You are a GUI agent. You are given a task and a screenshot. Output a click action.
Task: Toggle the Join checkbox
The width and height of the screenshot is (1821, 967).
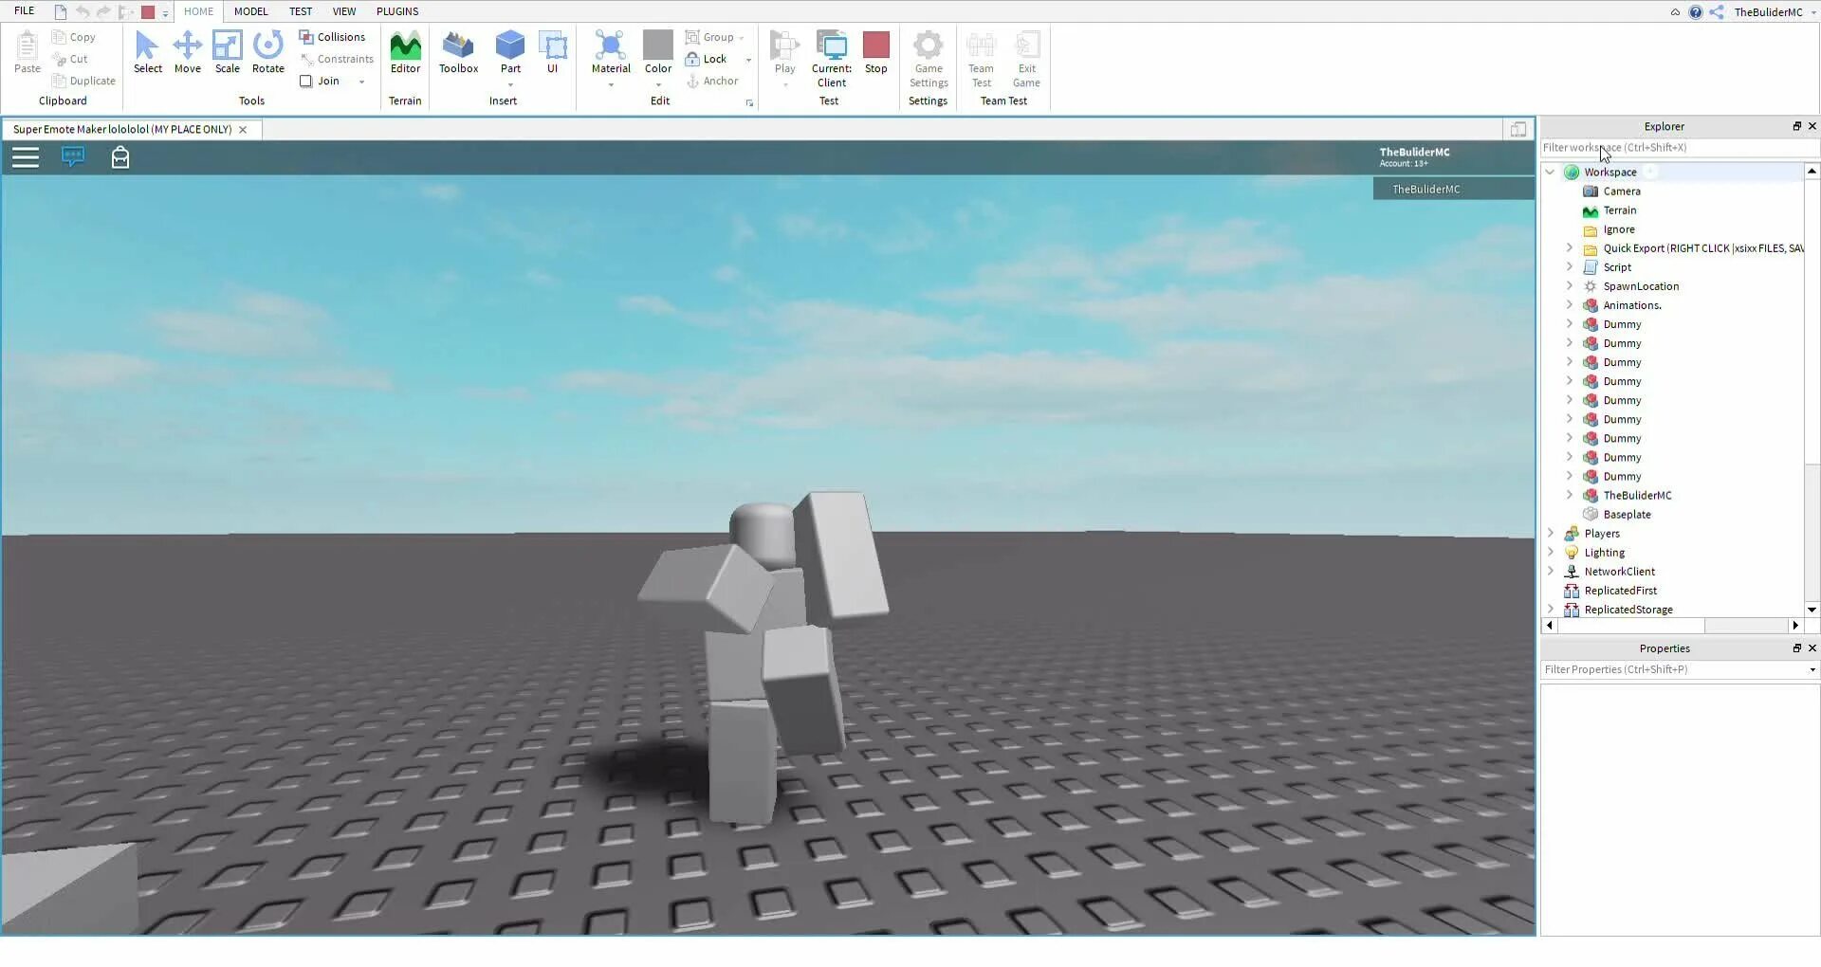(305, 81)
